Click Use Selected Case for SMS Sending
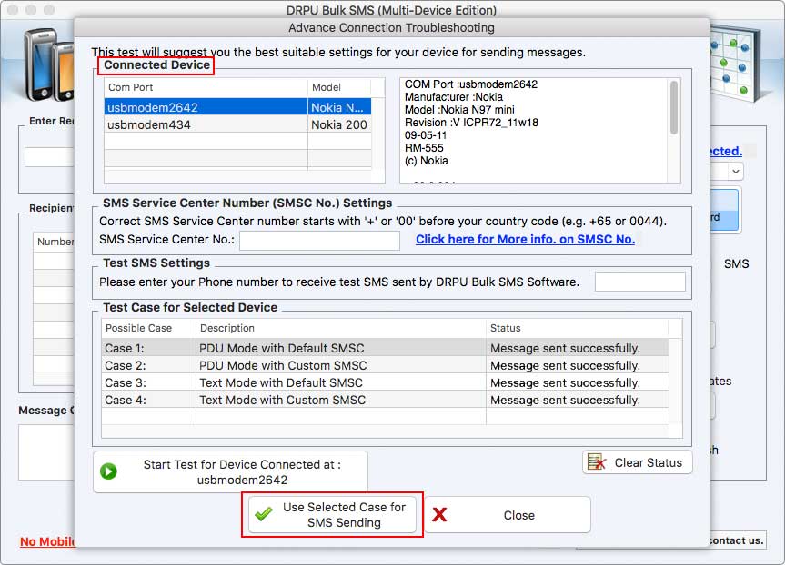 pyautogui.click(x=332, y=514)
